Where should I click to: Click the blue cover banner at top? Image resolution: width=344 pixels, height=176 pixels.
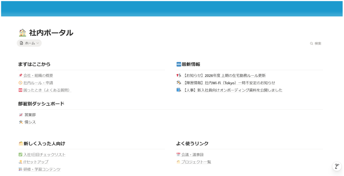pos(172,8)
